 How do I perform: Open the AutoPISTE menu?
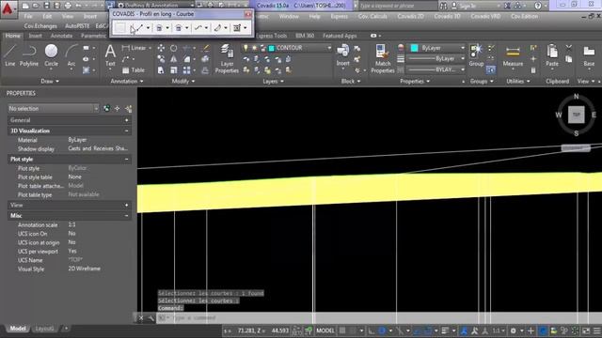coord(77,26)
